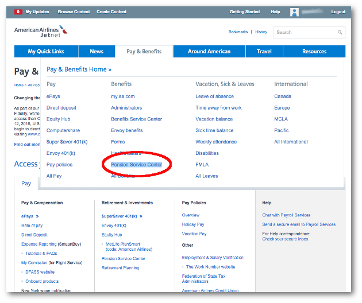This screenshot has width=362, height=303.
Task: Type in the Search input field
Action: 305,32
